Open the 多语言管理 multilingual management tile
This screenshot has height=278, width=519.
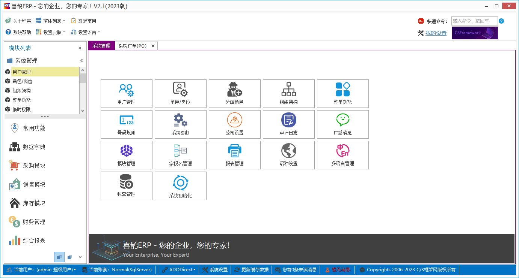click(343, 155)
